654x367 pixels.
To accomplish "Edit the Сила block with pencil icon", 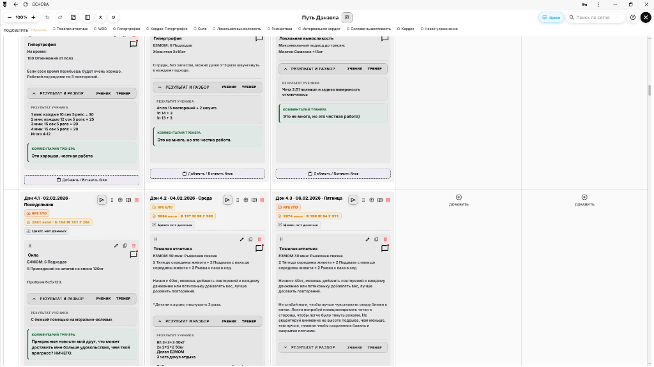I will 116,246.
